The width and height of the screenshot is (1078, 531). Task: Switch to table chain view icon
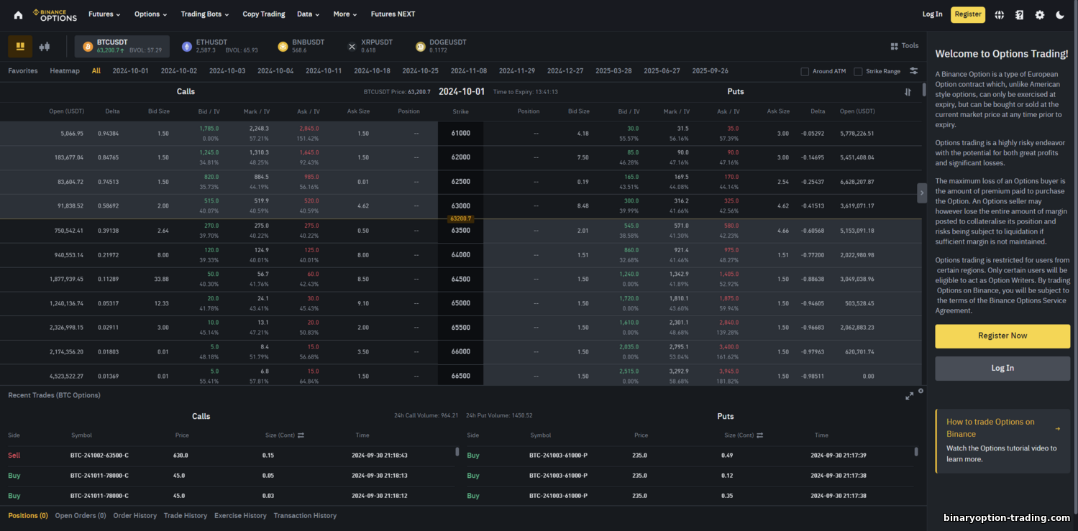pos(20,47)
